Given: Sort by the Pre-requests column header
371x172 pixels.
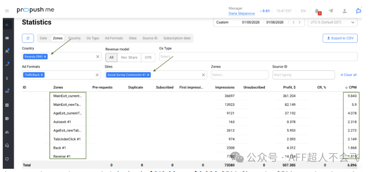Looking at the screenshot, I should 102,87.
